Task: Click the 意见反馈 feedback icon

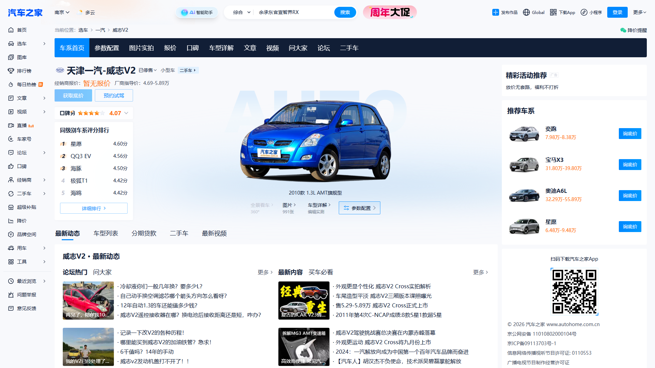Action: point(11,308)
